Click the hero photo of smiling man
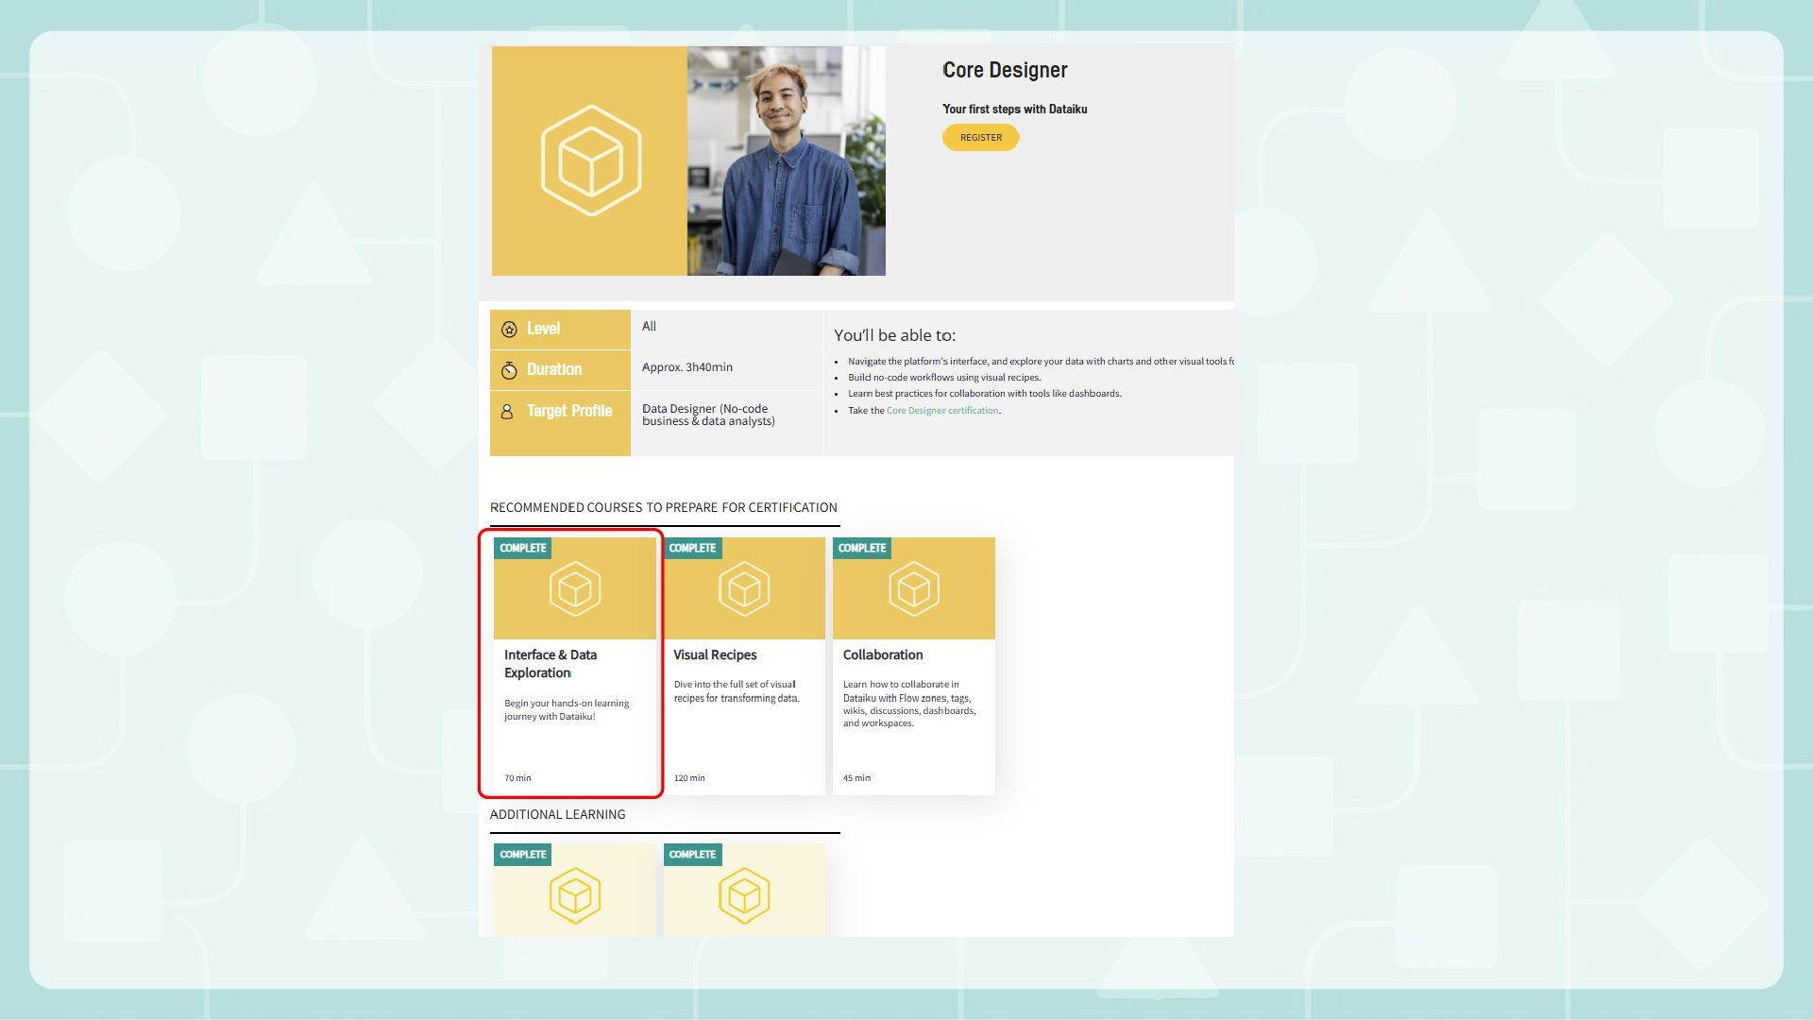The height and width of the screenshot is (1020, 1813). (787, 161)
